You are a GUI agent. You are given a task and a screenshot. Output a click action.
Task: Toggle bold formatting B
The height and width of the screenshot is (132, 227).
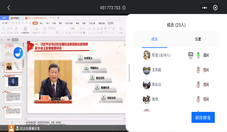pyautogui.click(x=57, y=33)
